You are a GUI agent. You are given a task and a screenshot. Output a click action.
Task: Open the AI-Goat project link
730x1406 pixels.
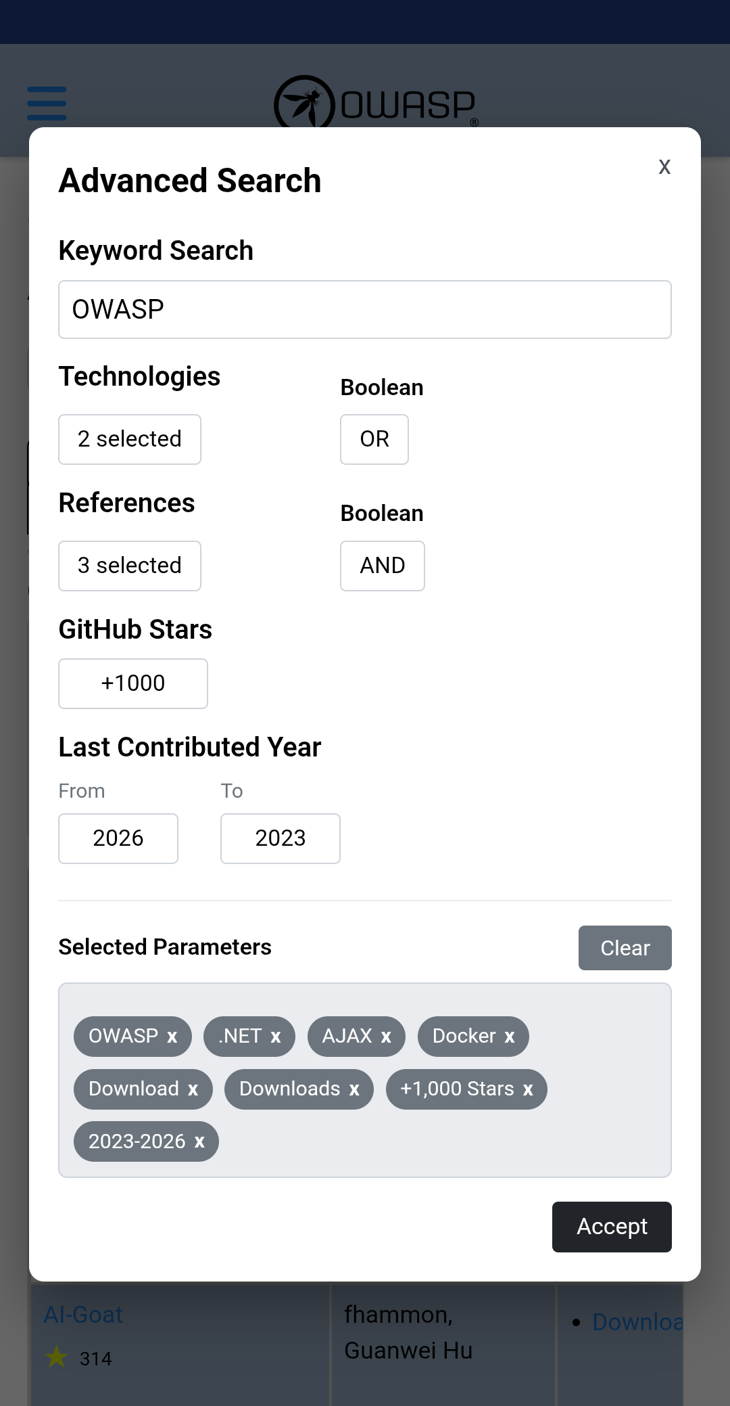click(x=82, y=1313)
